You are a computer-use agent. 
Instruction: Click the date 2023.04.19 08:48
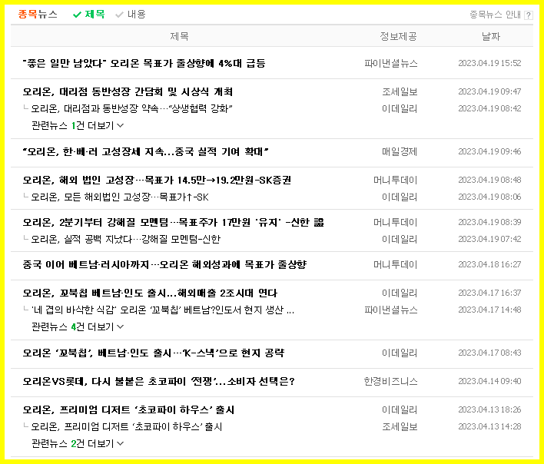coord(489,180)
